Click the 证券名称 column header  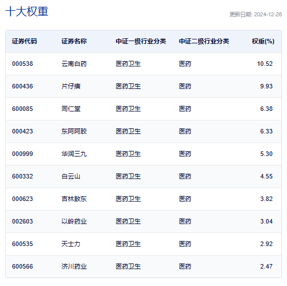[x=74, y=41]
